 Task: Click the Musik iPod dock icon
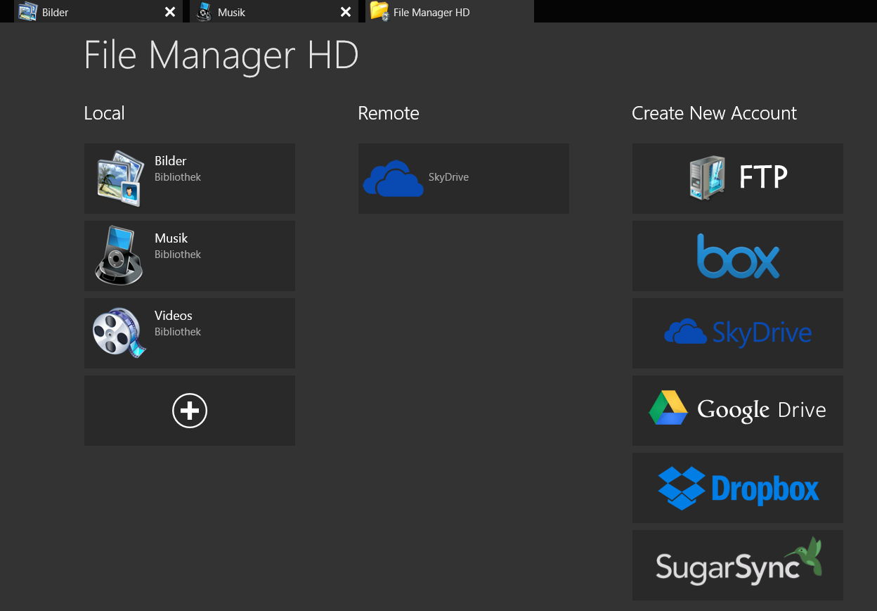pyautogui.click(x=119, y=255)
